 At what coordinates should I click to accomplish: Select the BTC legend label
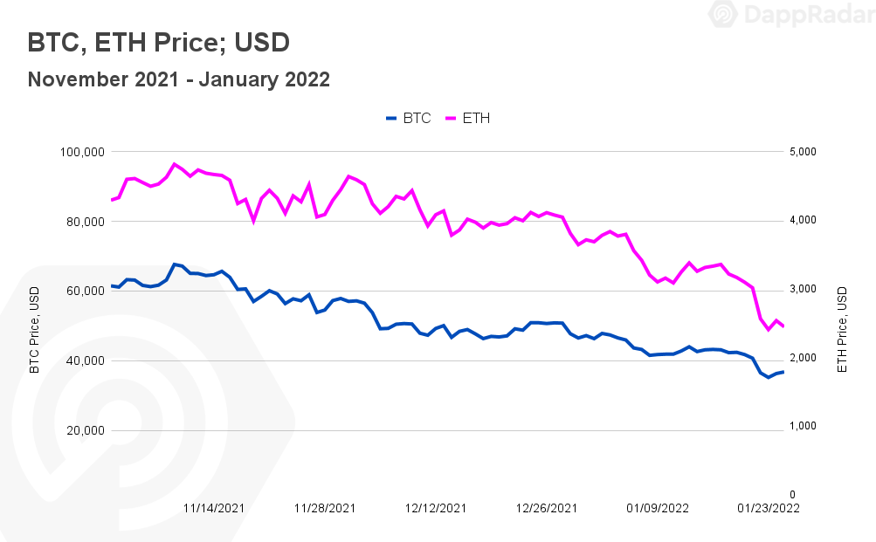[x=417, y=119]
